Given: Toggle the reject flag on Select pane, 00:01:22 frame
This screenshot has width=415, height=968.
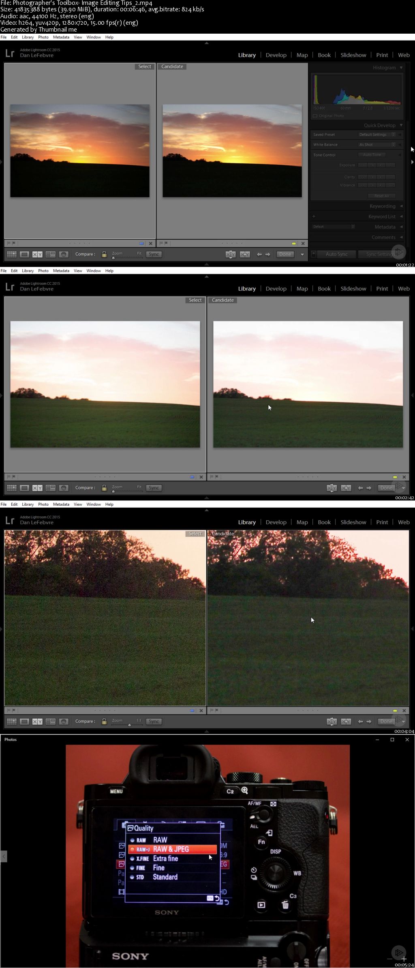Looking at the screenshot, I should tap(13, 243).
